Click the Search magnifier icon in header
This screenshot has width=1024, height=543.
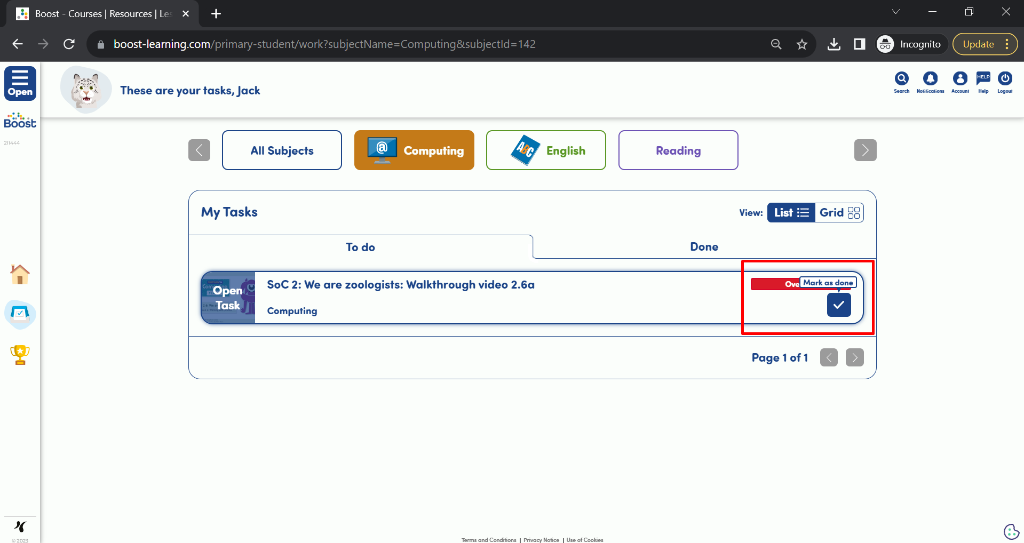[901, 79]
